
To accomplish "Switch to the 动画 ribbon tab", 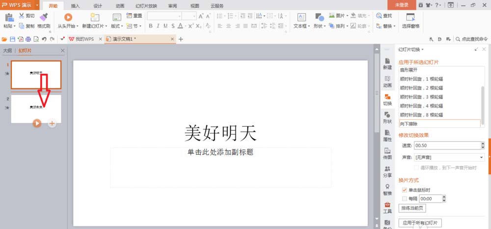I will click(120, 6).
